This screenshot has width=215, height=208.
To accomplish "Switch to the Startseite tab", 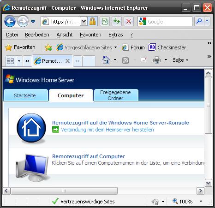I will pos(26,95).
